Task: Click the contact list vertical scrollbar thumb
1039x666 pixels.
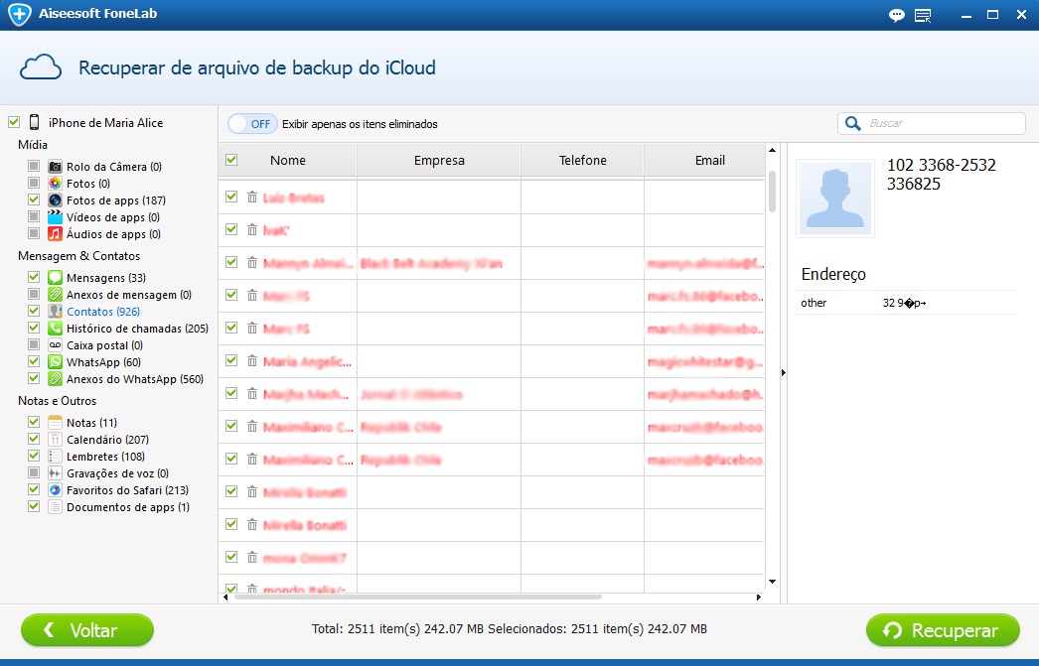Action: 772,192
